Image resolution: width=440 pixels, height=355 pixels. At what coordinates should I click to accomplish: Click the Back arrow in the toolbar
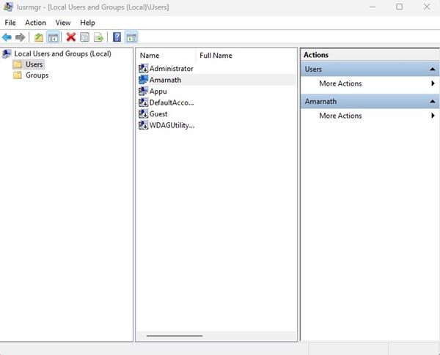(7, 37)
